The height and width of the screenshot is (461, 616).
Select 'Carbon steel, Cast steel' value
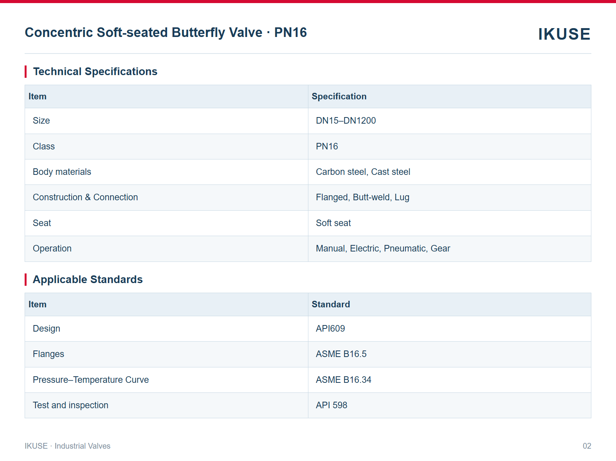point(363,172)
